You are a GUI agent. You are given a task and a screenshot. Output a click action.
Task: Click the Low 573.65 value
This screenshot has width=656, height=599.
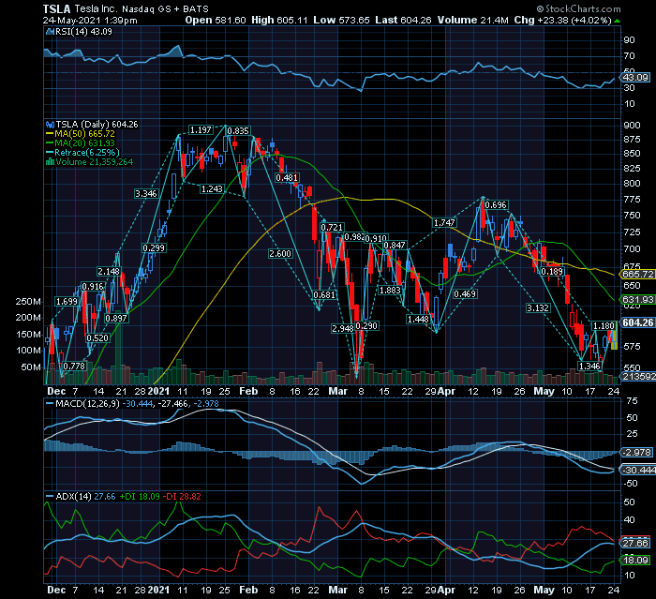(x=341, y=20)
